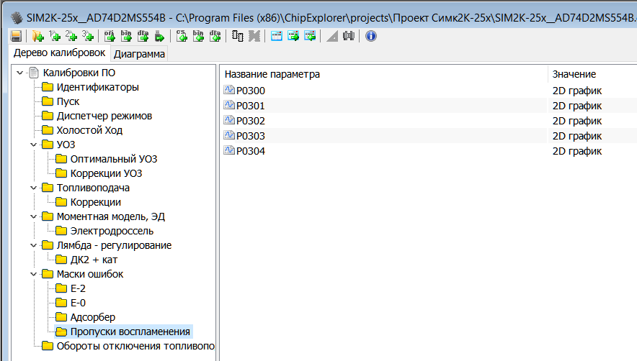Collapse the Маски ошибок tree branch
The width and height of the screenshot is (637, 361).
click(x=33, y=274)
